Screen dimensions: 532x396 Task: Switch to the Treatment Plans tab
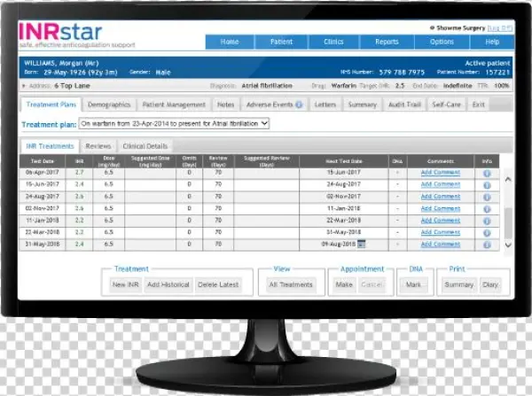[51, 105]
